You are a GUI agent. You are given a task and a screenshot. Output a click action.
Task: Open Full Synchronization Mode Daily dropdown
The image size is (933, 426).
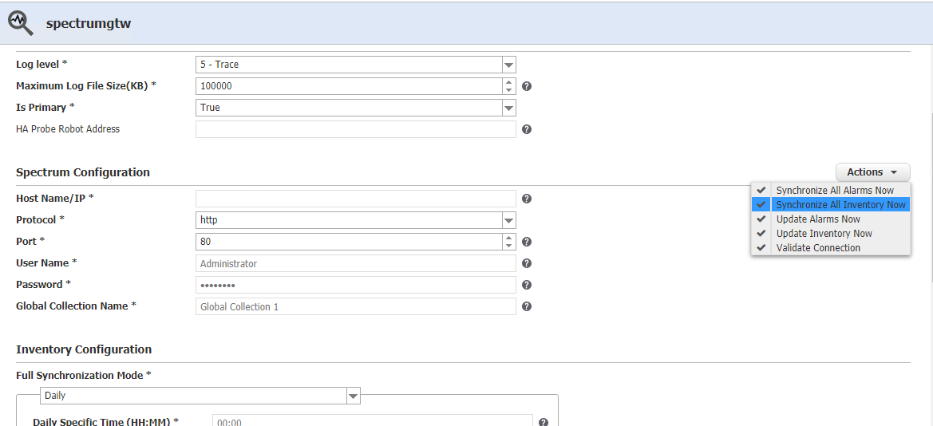coord(353,396)
